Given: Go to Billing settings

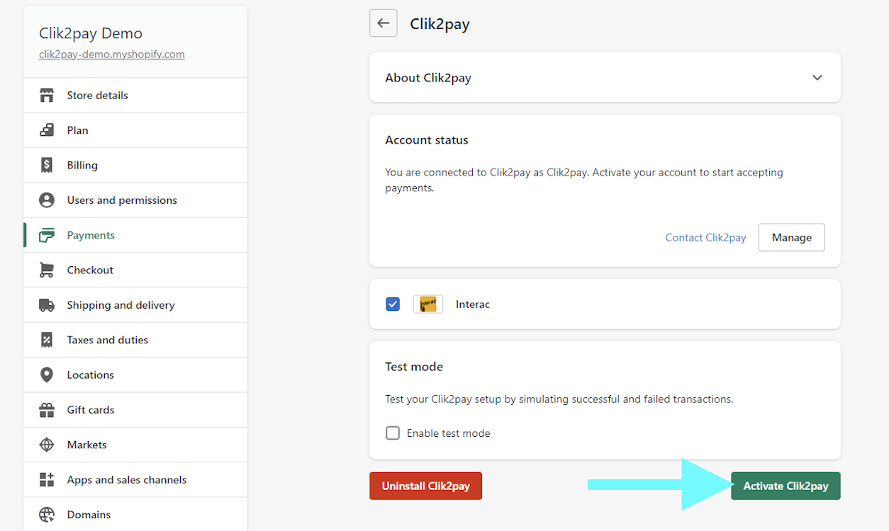Looking at the screenshot, I should tap(135, 165).
